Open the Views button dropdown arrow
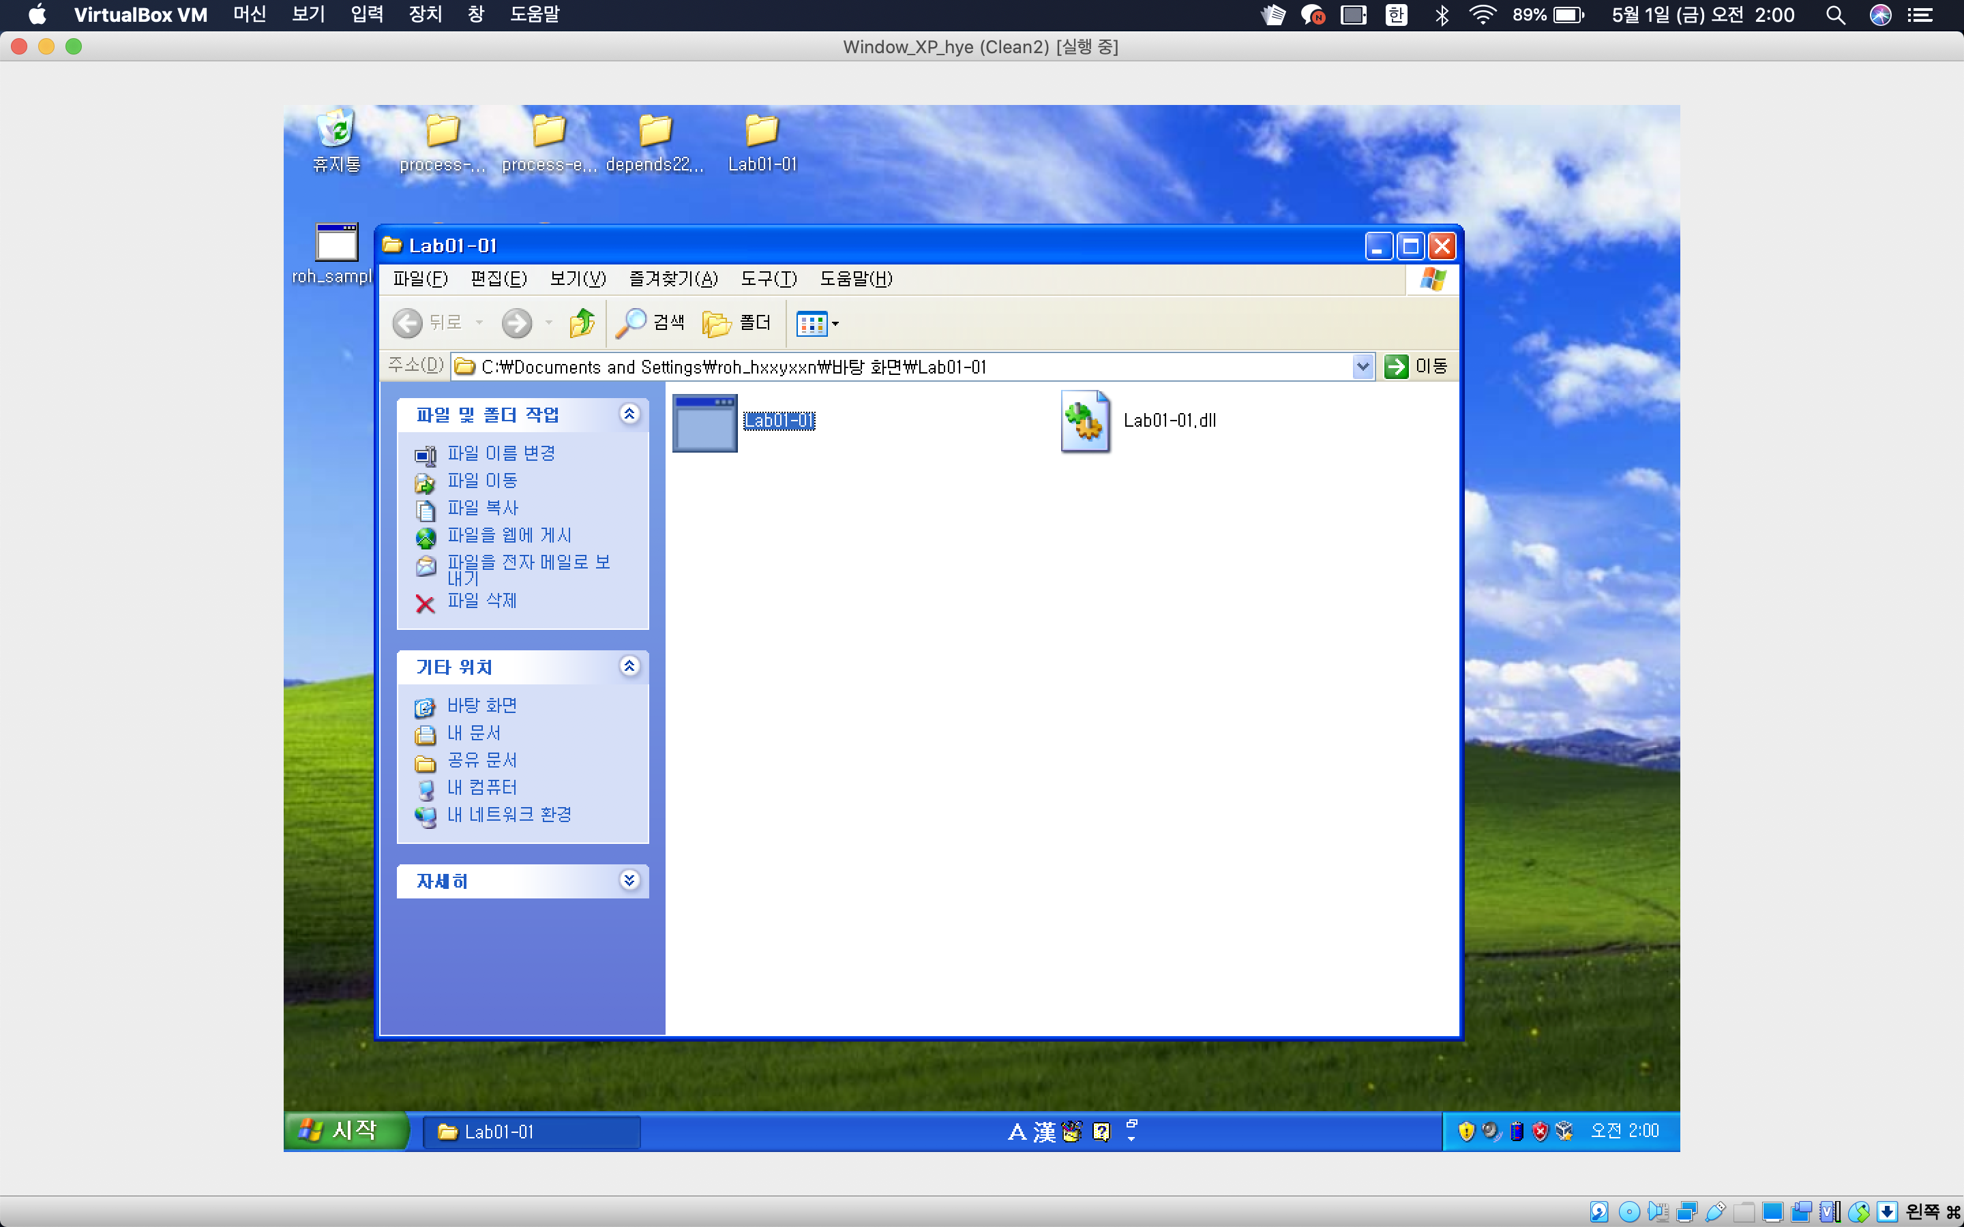 pyautogui.click(x=835, y=324)
